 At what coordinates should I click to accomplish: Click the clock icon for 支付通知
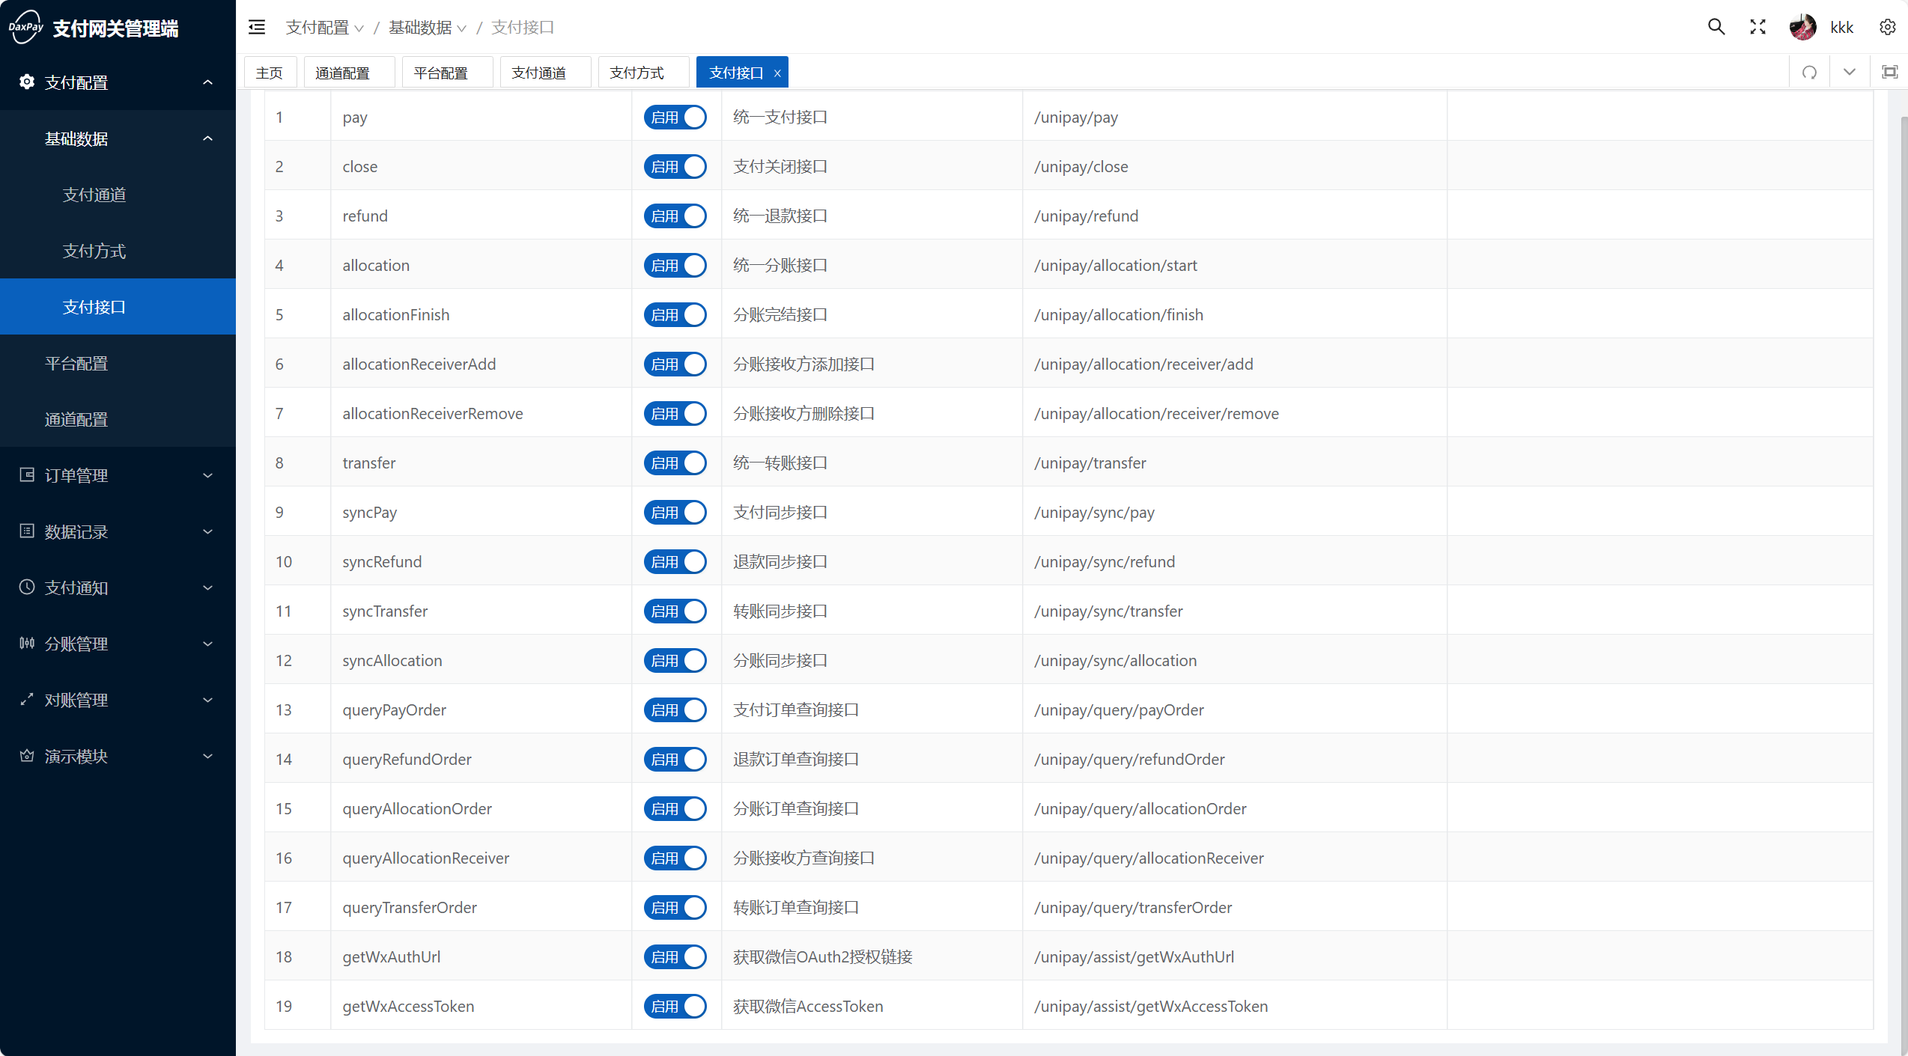pyautogui.click(x=27, y=587)
